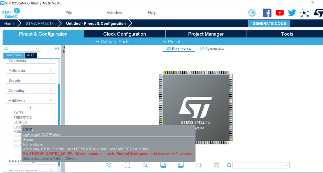Click the STM32H743ZITx chip package graphic
323x173 pixels.
point(196,108)
